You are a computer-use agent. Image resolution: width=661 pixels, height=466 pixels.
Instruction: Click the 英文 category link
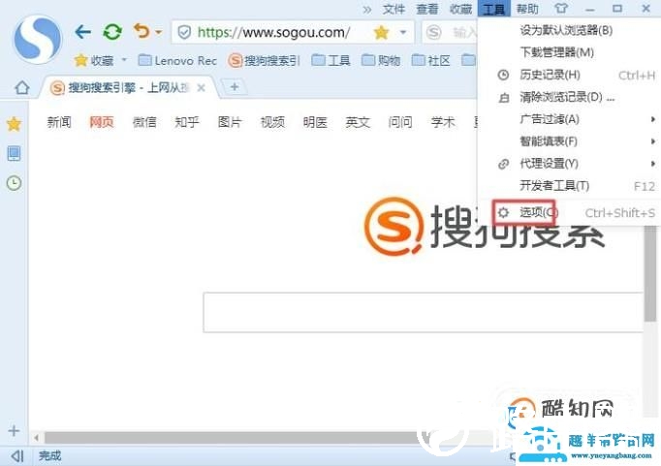click(x=358, y=122)
